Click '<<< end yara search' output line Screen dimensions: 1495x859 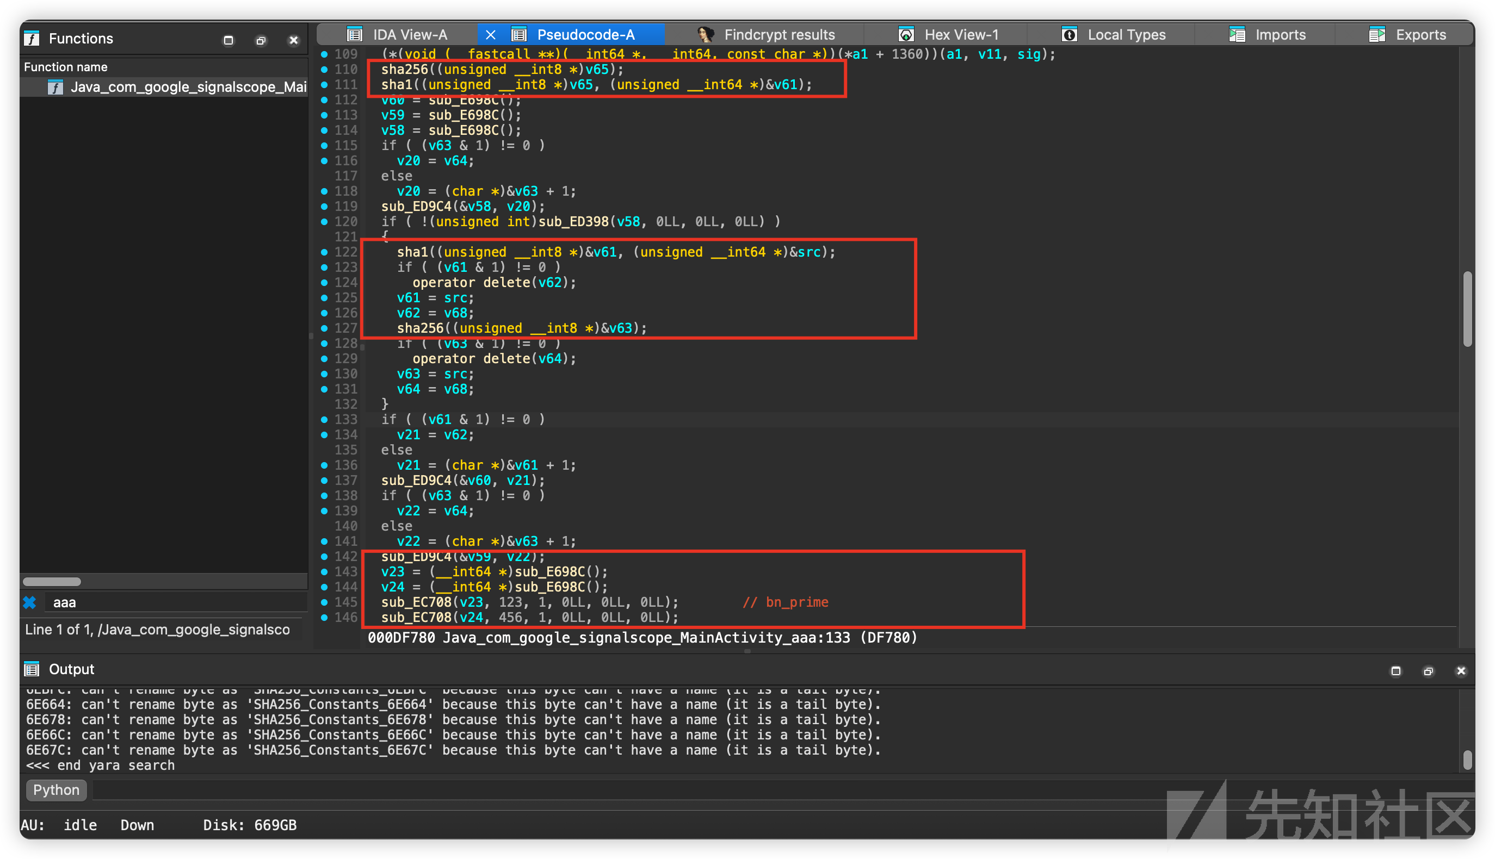[x=100, y=765]
